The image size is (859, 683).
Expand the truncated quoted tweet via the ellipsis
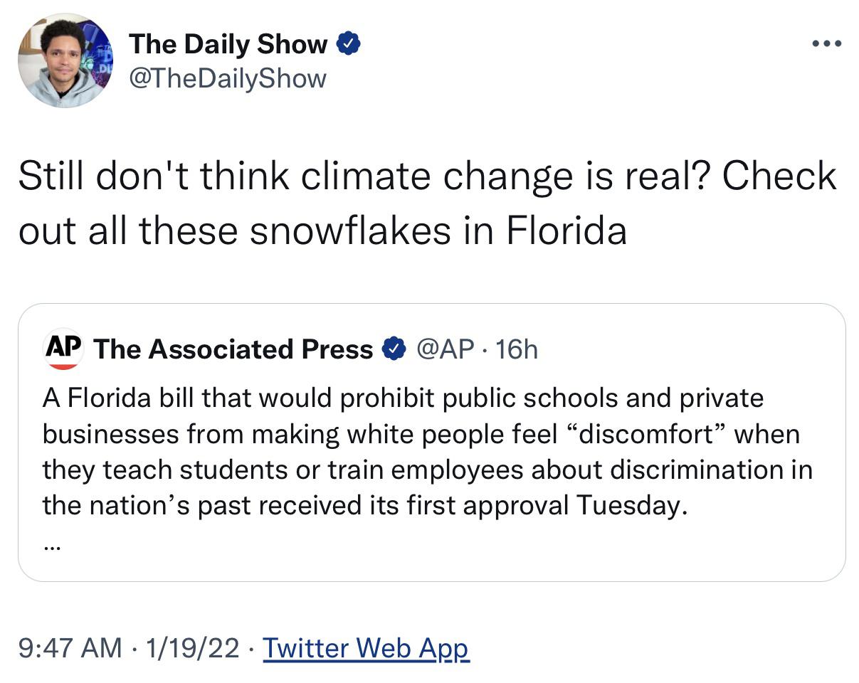click(52, 547)
